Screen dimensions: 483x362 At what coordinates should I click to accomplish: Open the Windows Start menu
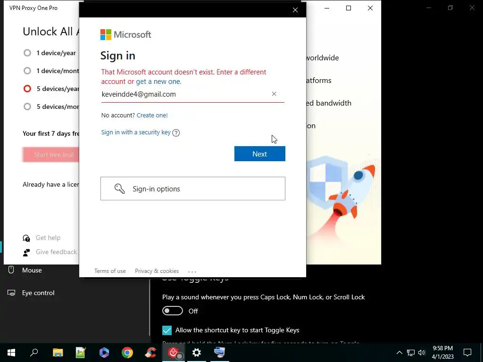click(x=11, y=353)
